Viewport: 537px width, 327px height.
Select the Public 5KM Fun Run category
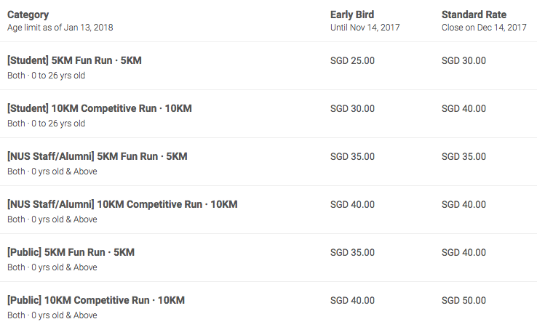(71, 252)
